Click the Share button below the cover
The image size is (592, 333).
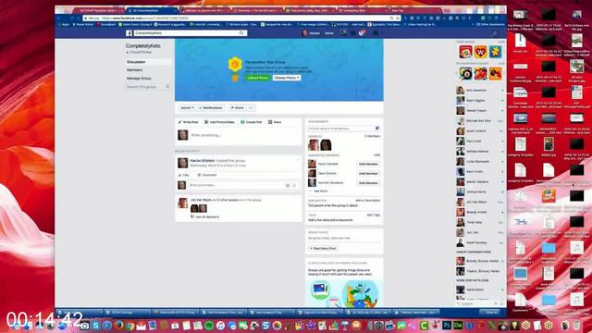[237, 108]
